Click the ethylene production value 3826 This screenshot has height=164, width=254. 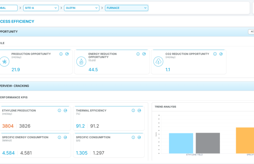(x=25, y=126)
